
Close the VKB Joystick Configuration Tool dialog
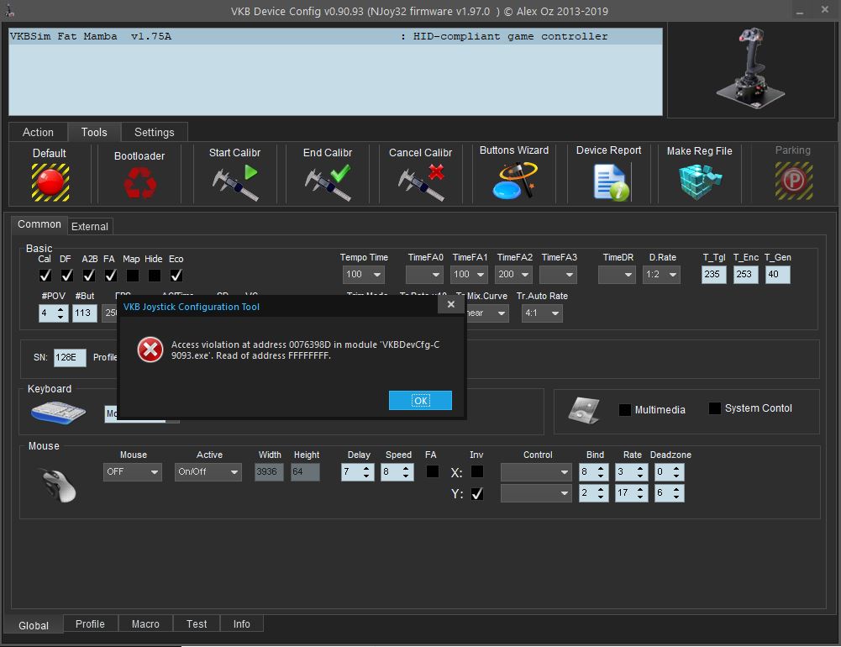(451, 305)
